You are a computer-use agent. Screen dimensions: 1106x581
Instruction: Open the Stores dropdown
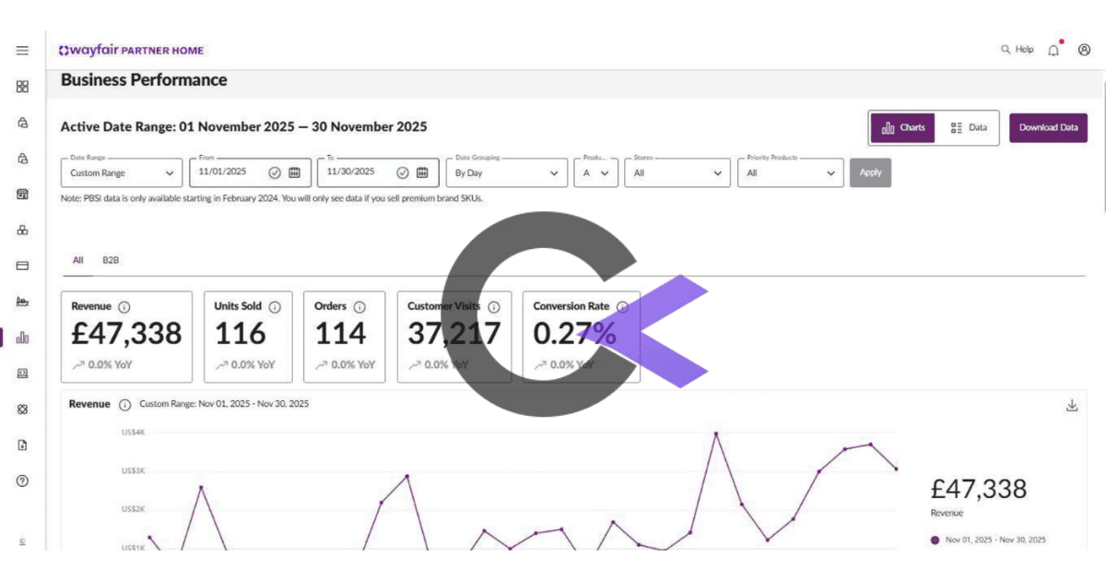(x=677, y=172)
